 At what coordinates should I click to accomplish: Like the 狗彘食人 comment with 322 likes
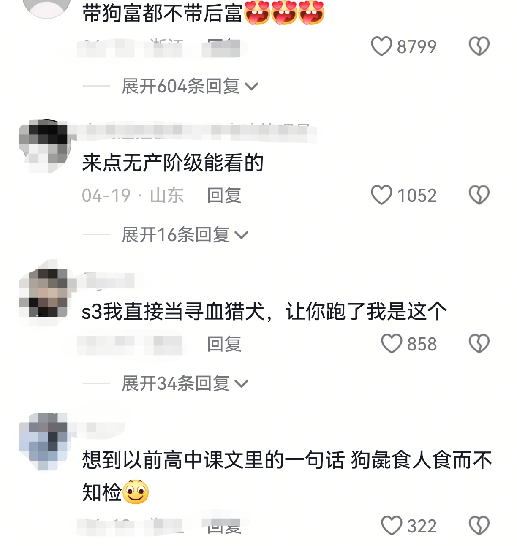pyautogui.click(x=392, y=526)
